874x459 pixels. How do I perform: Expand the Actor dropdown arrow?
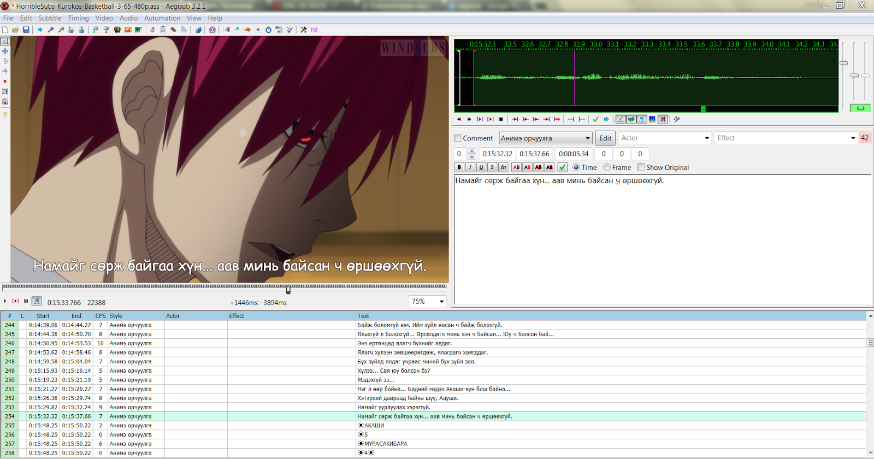[x=707, y=138]
